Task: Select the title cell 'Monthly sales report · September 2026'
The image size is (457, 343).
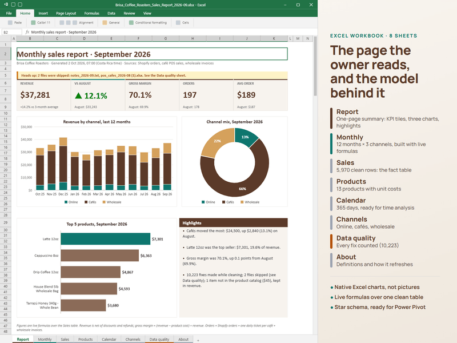Action: [152, 54]
